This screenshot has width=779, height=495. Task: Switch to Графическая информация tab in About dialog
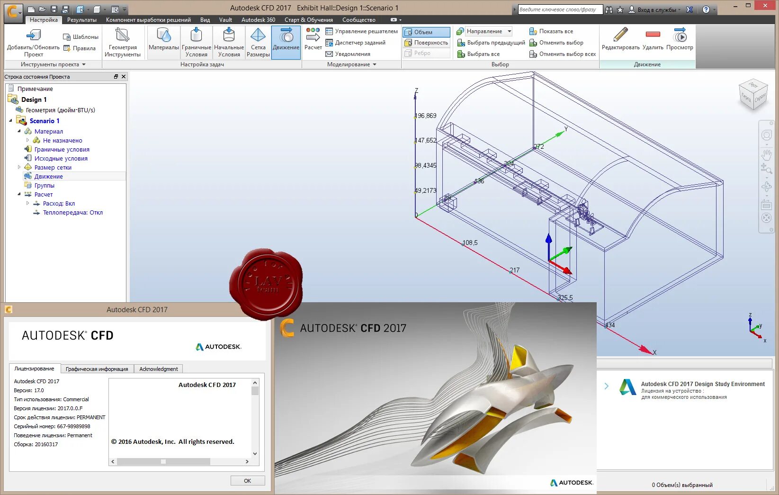tap(97, 369)
